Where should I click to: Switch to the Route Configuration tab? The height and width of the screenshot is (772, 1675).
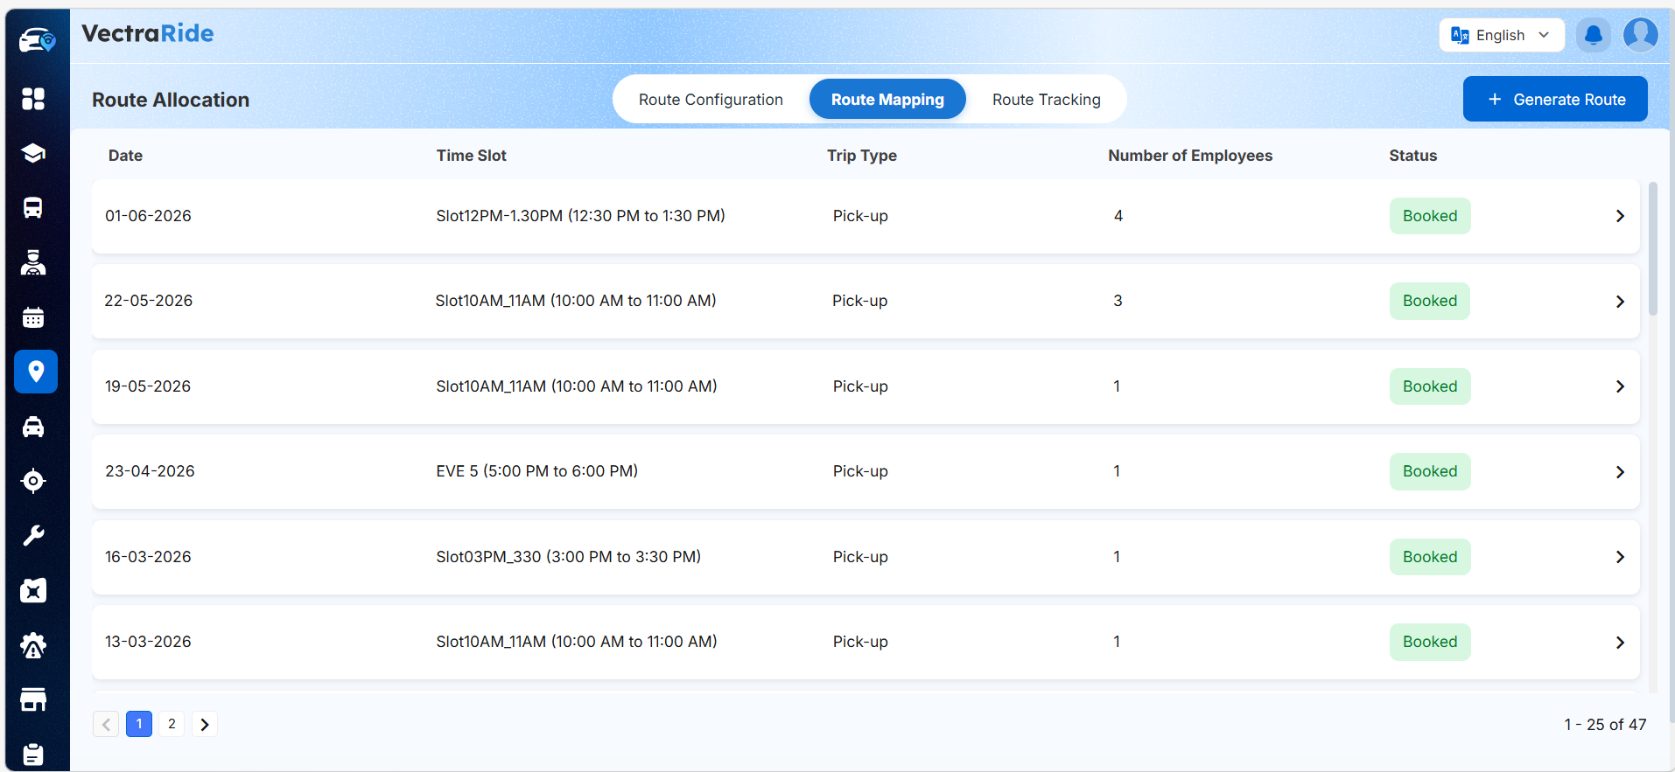(x=711, y=100)
